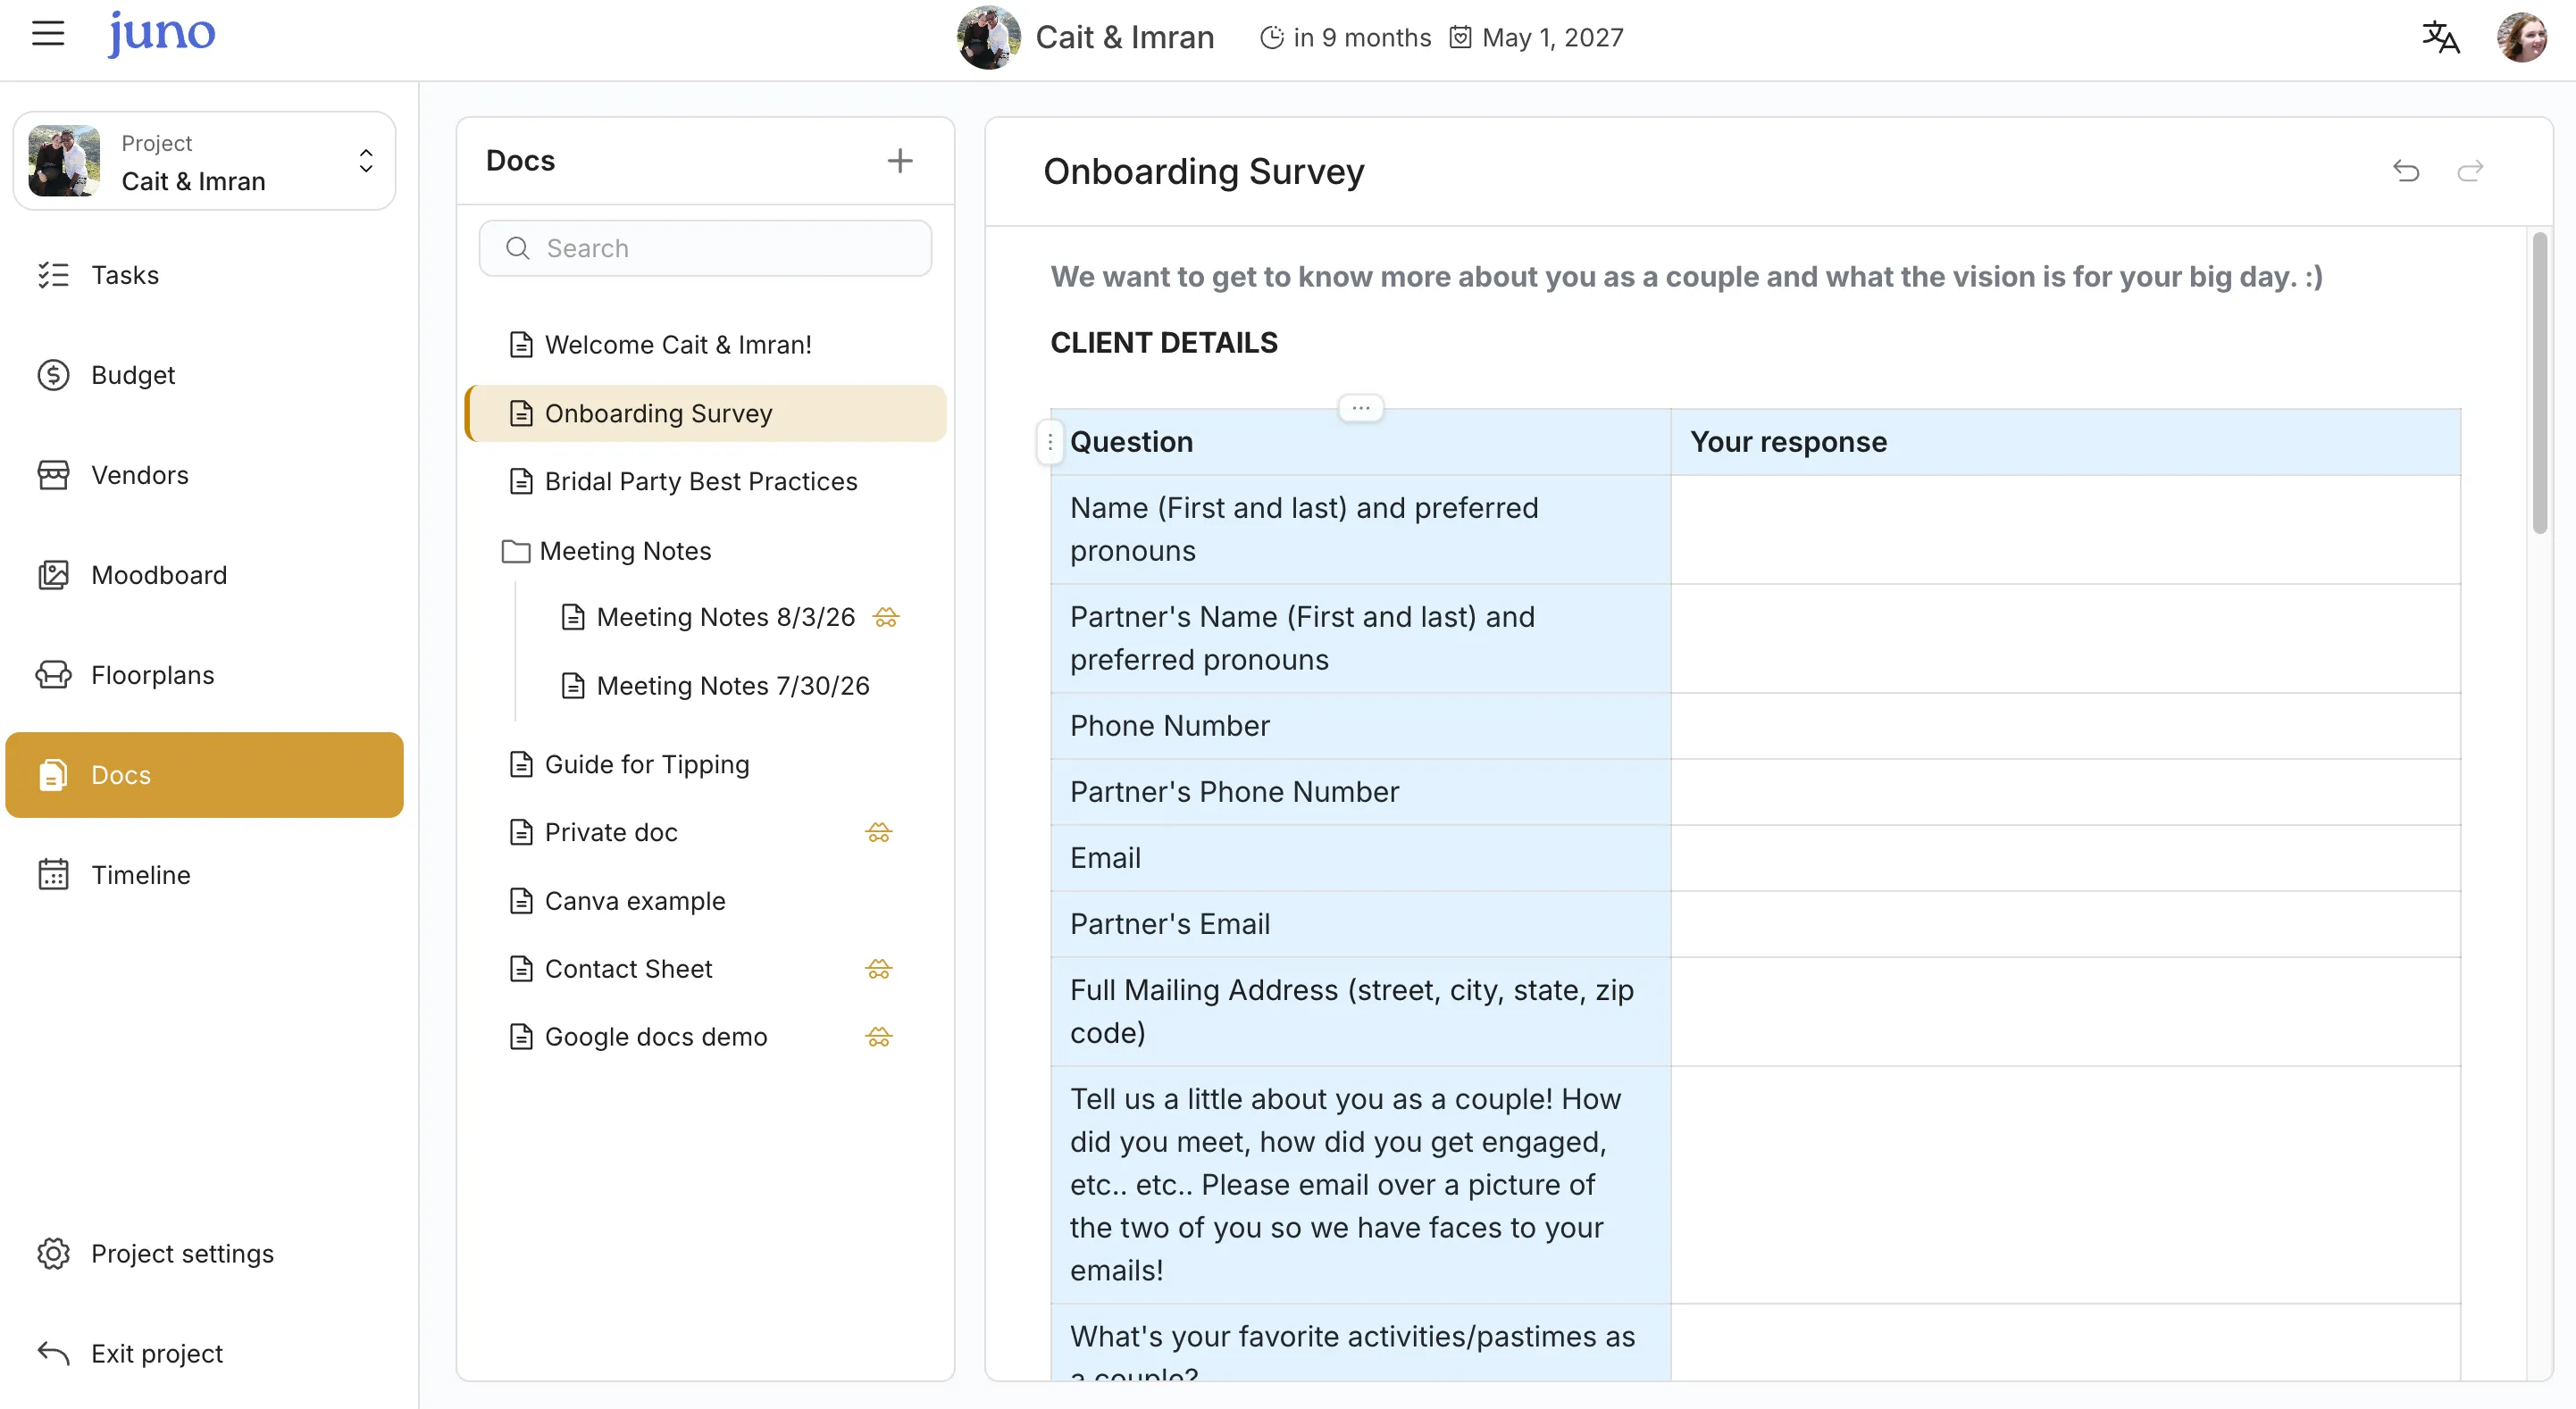The width and height of the screenshot is (2576, 1409).
Task: Expand the Project selector dropdown
Action: tap(205, 161)
